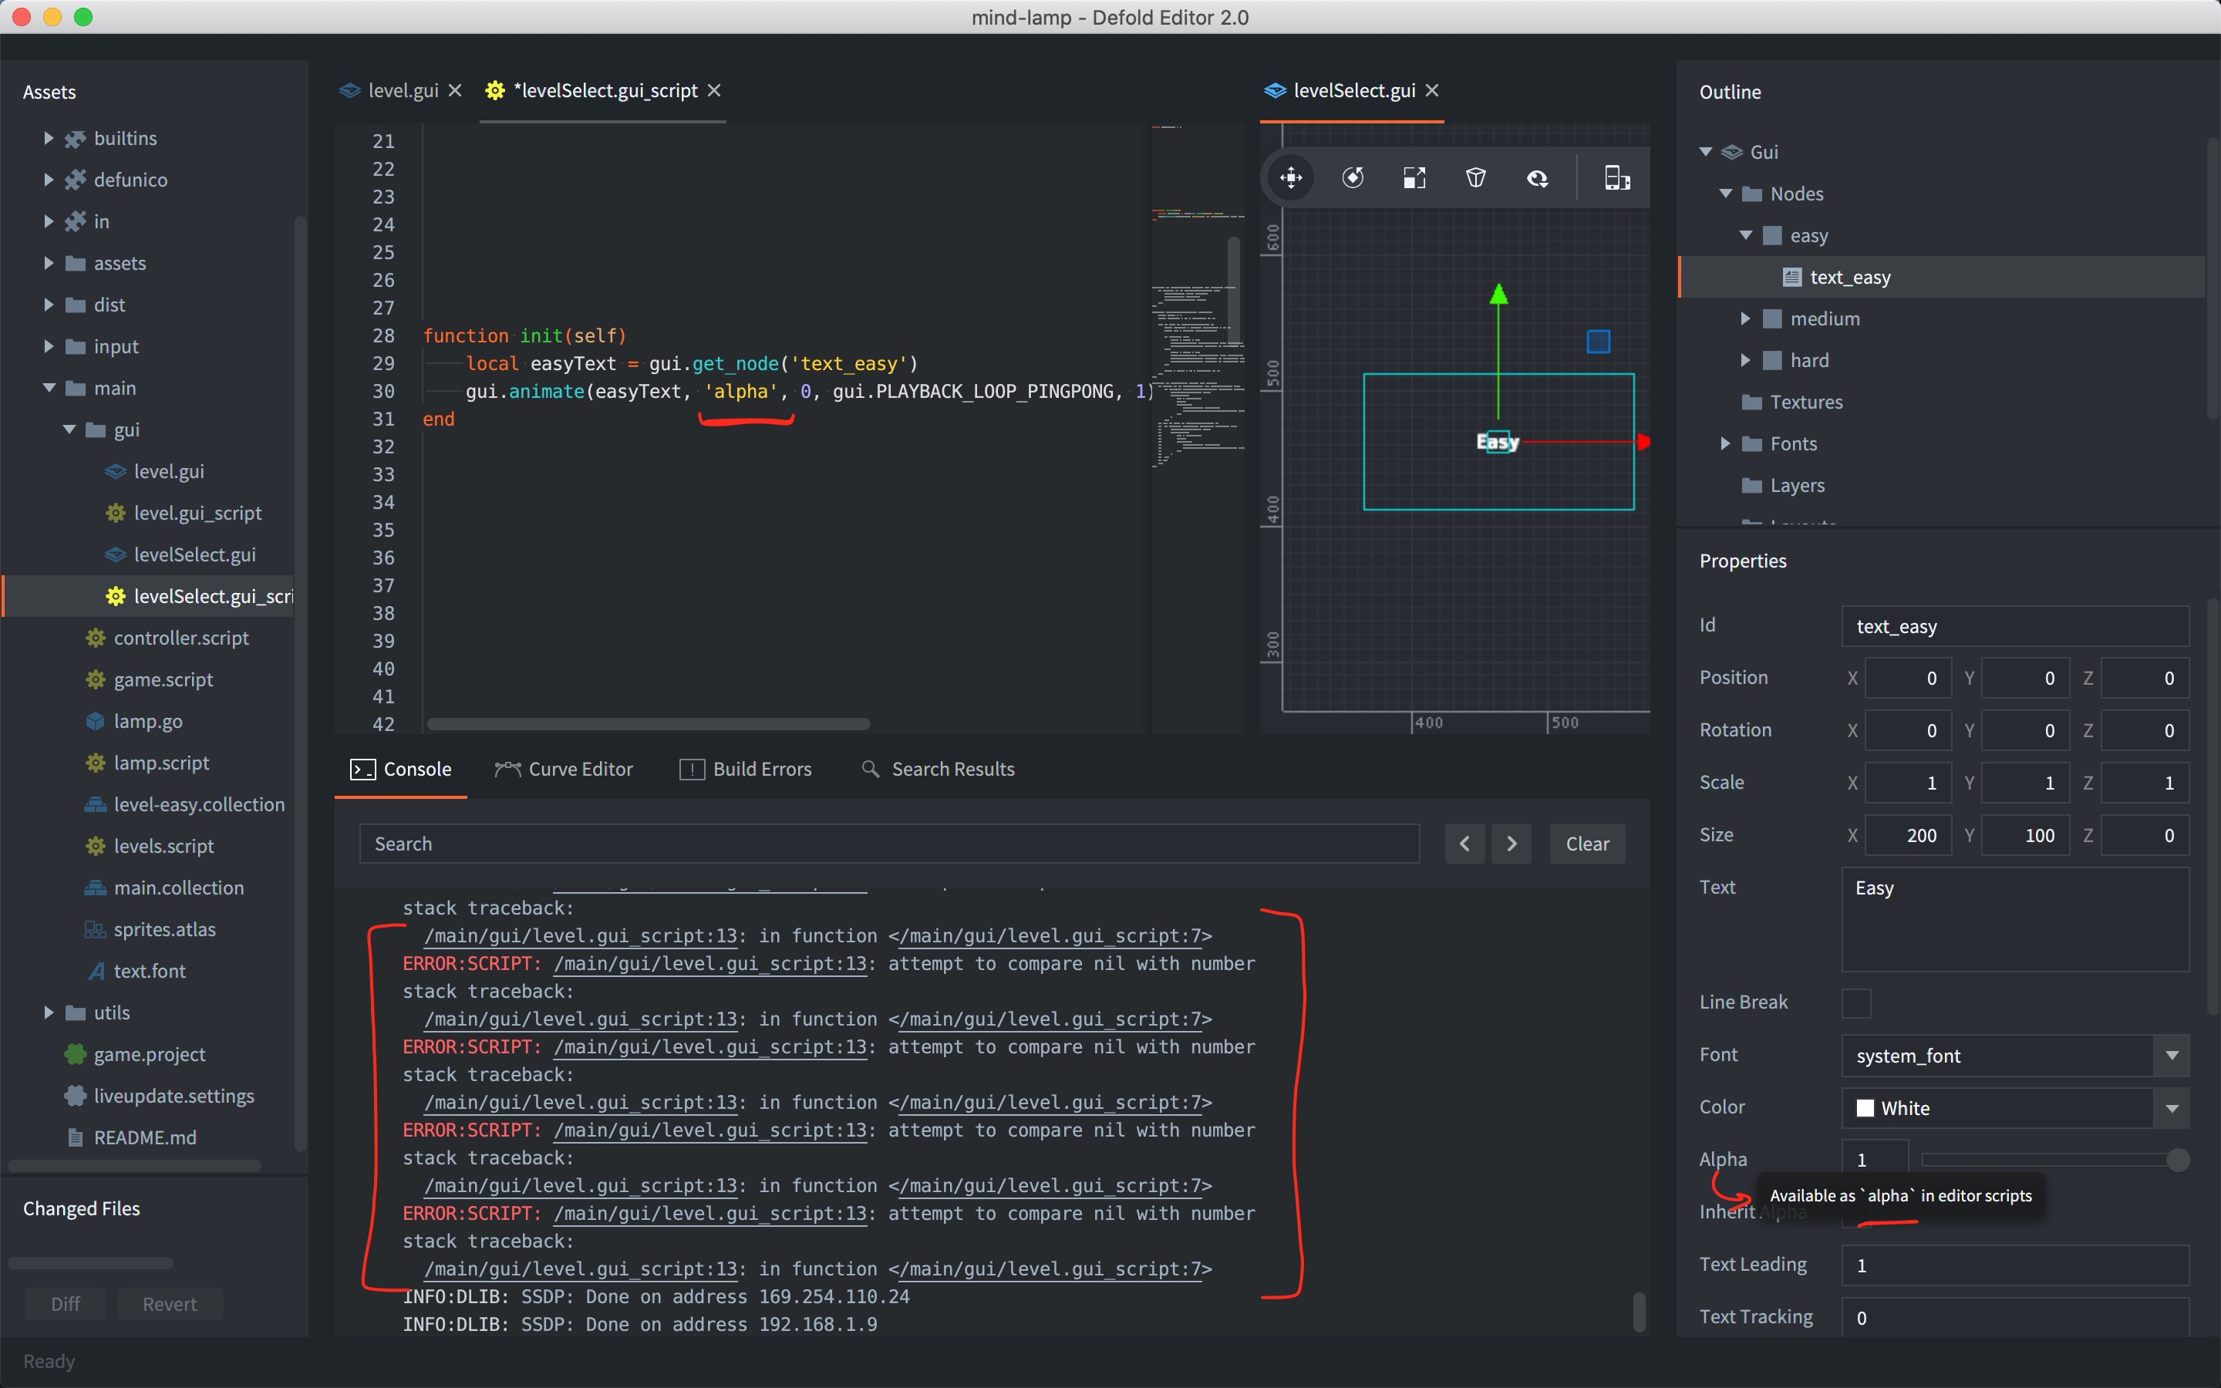This screenshot has height=1388, width=2221.
Task: Click the text.font icon
Action: (x=96, y=972)
